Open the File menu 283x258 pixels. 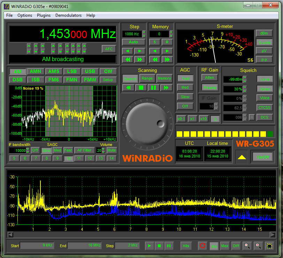[9, 15]
